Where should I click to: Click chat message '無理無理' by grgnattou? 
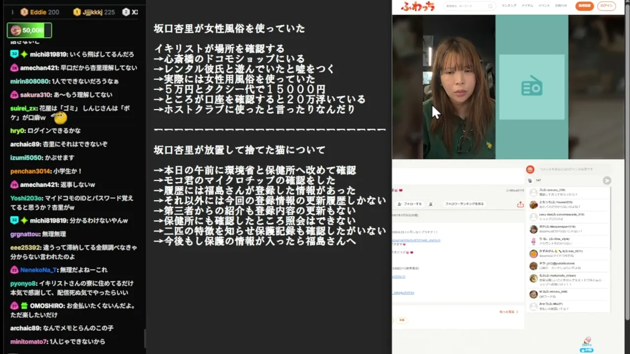pyautogui.click(x=55, y=234)
